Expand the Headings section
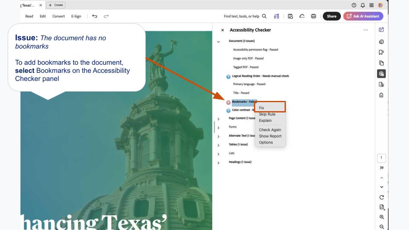 pos(219,163)
